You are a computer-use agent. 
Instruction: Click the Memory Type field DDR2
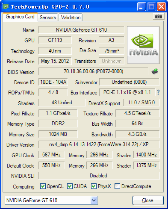coord(58,124)
